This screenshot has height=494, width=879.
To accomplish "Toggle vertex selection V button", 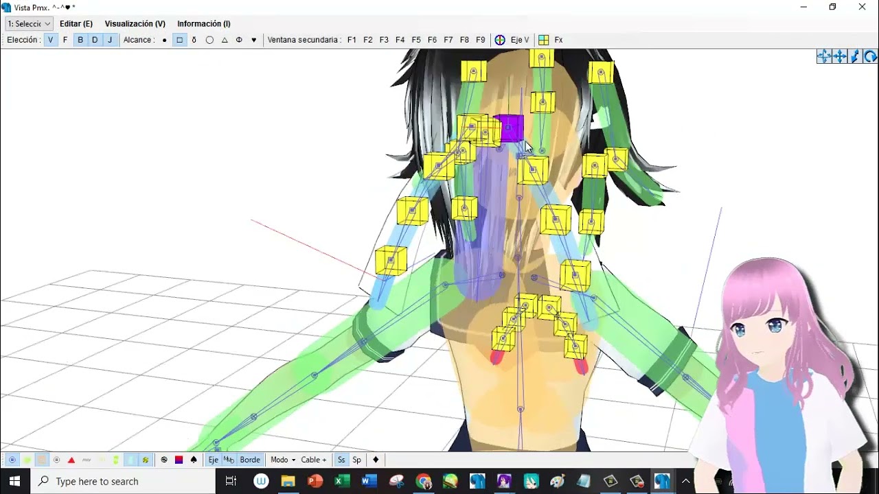I will pyautogui.click(x=50, y=40).
